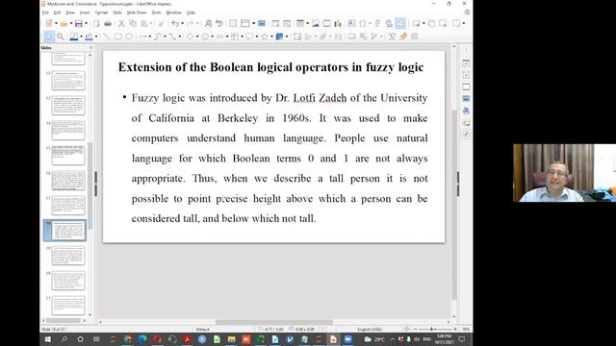
Task: Open sidebar Gallery deck icon
Action: pyautogui.click(x=466, y=123)
